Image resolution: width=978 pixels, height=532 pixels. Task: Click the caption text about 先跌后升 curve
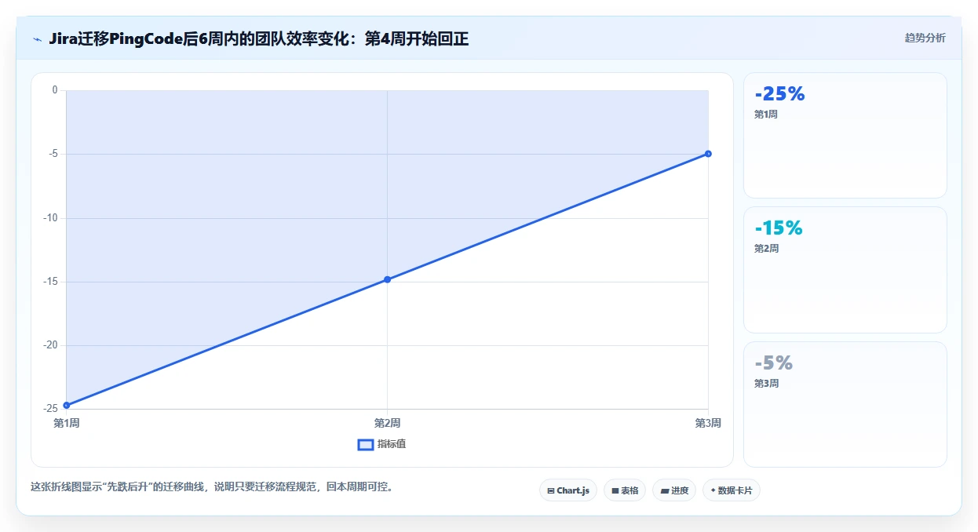tap(213, 486)
